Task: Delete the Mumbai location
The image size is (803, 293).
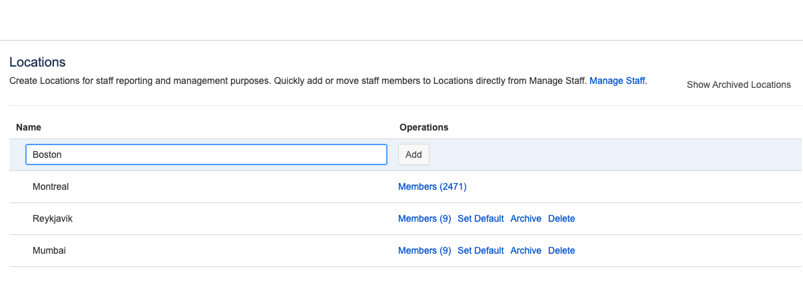Action: [561, 250]
